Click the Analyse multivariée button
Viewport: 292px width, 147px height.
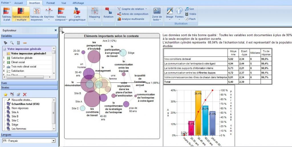click(x=132, y=19)
